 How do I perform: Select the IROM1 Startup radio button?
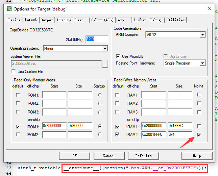click(99, 126)
